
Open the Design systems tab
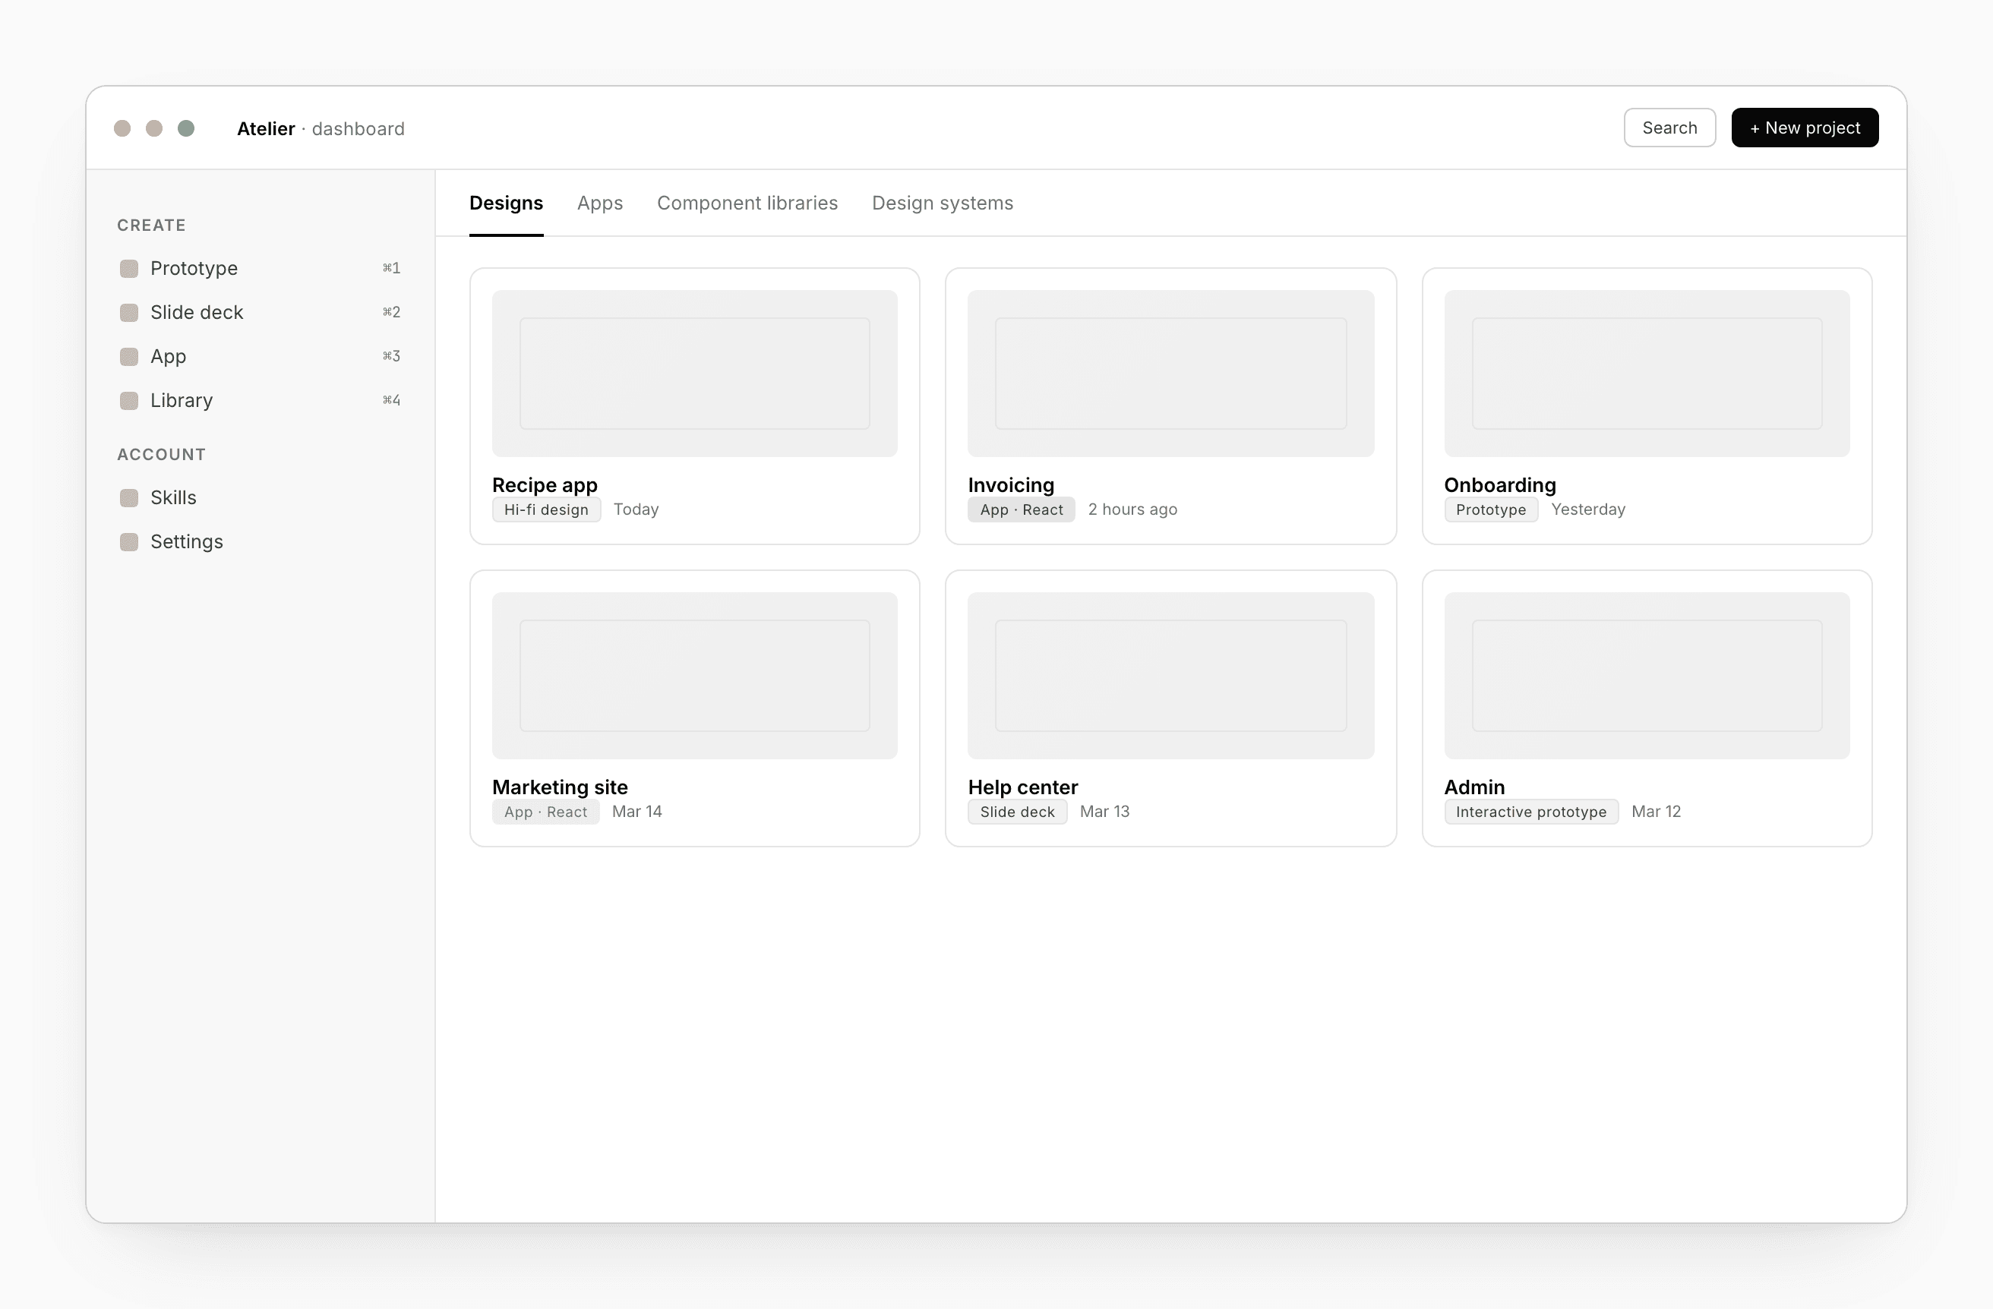point(942,203)
